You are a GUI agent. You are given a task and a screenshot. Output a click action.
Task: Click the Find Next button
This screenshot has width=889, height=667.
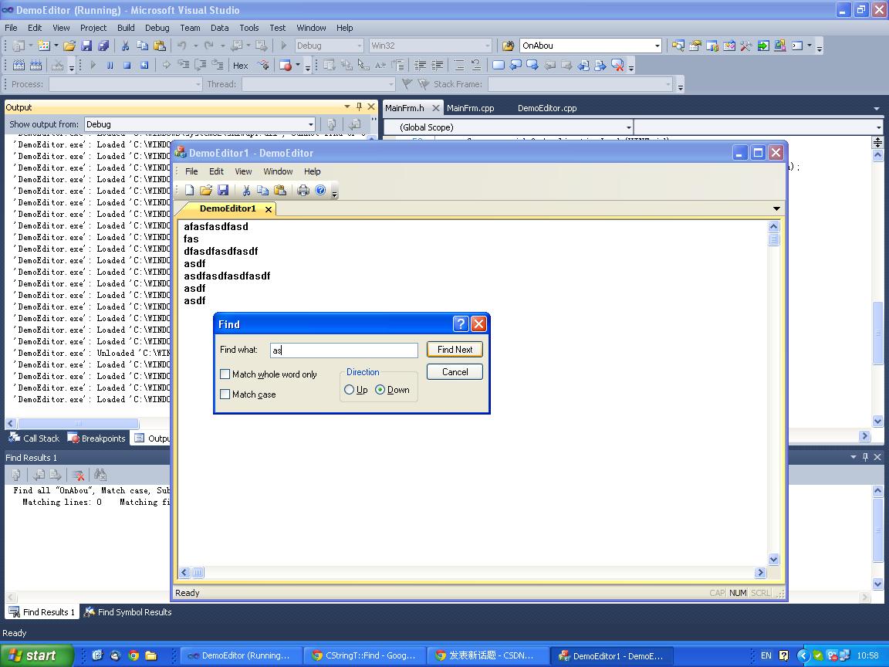(x=455, y=350)
